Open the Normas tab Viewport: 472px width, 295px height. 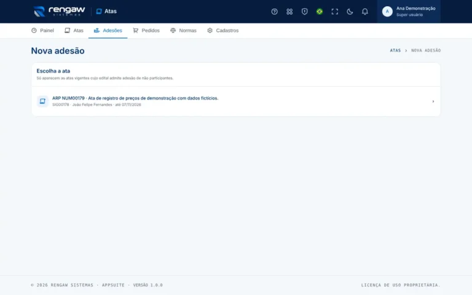click(183, 30)
